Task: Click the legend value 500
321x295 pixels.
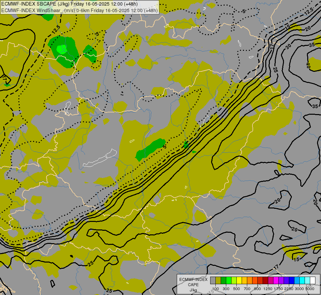Action: [236, 289]
